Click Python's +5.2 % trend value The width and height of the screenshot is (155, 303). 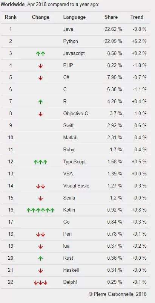(139, 41)
